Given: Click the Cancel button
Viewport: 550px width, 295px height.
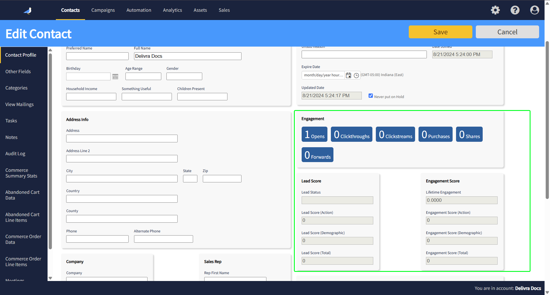Looking at the screenshot, I should 507,32.
